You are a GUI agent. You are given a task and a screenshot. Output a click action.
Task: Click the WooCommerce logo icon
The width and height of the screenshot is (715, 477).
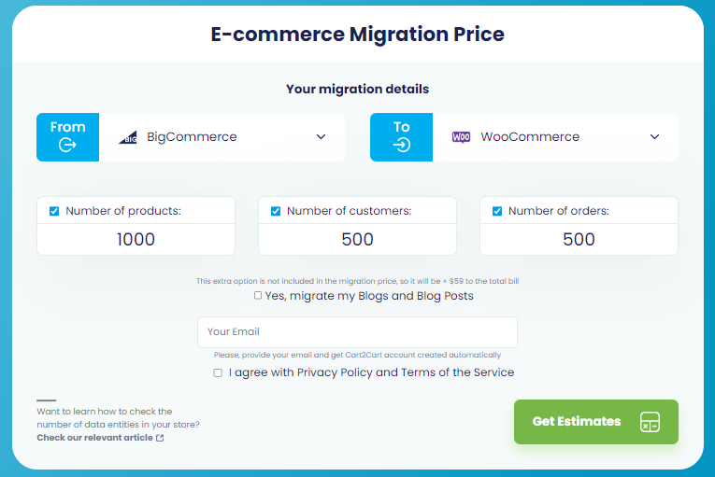click(x=462, y=137)
